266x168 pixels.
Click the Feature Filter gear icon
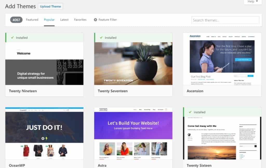(96, 20)
